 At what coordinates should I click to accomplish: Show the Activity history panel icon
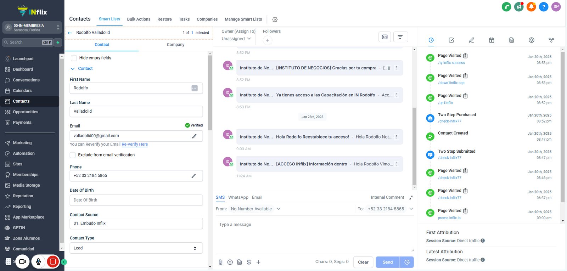(x=431, y=40)
